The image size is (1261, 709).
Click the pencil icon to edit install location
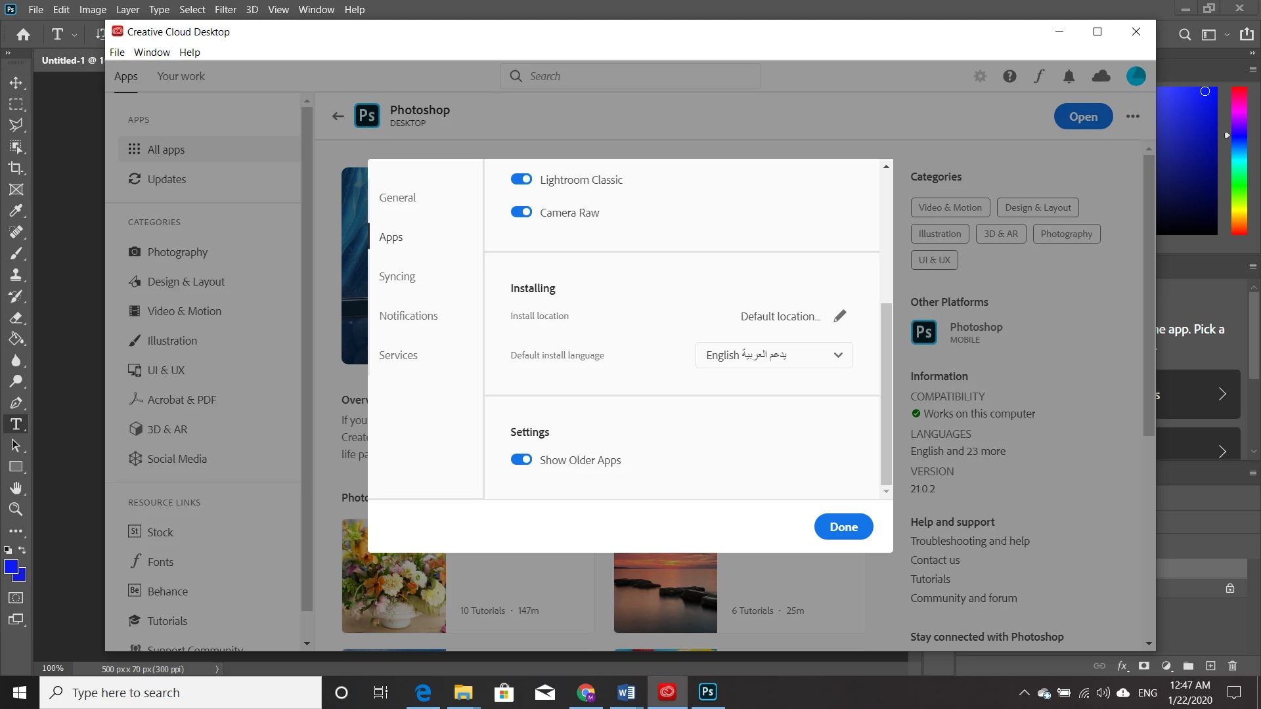click(x=840, y=316)
